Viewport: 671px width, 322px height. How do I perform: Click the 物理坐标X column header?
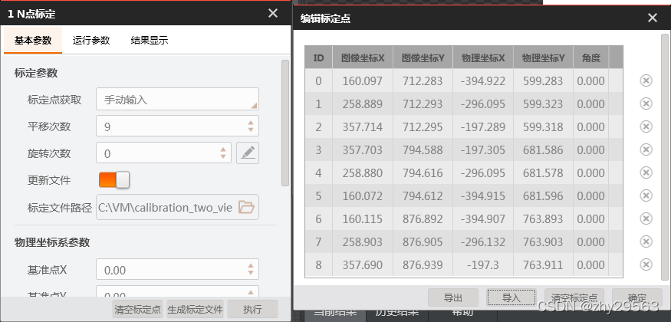(x=483, y=58)
